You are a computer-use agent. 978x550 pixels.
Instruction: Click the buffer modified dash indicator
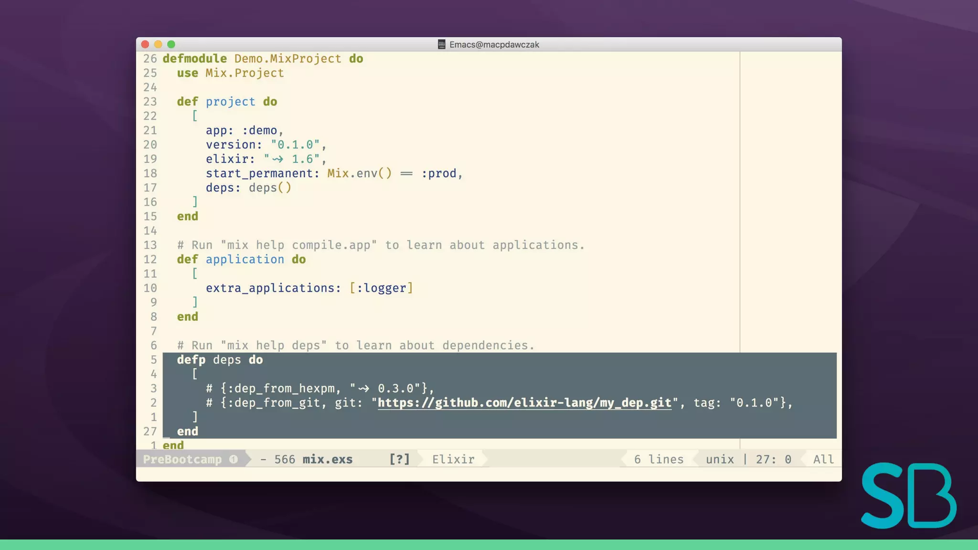tap(263, 459)
